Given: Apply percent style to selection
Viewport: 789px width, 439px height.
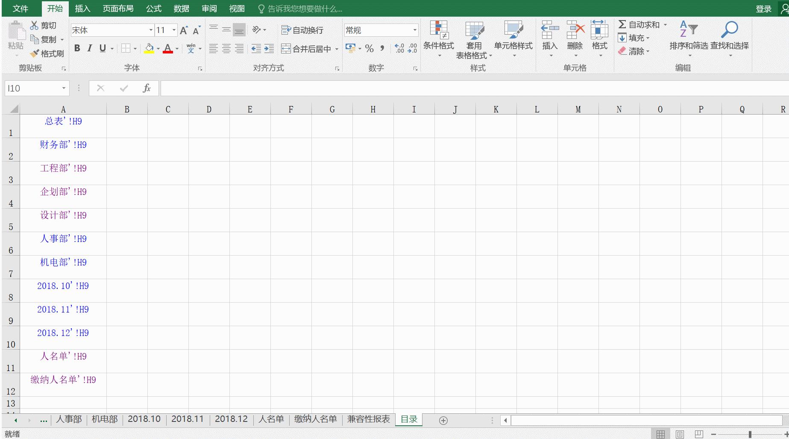Looking at the screenshot, I should 369,48.
